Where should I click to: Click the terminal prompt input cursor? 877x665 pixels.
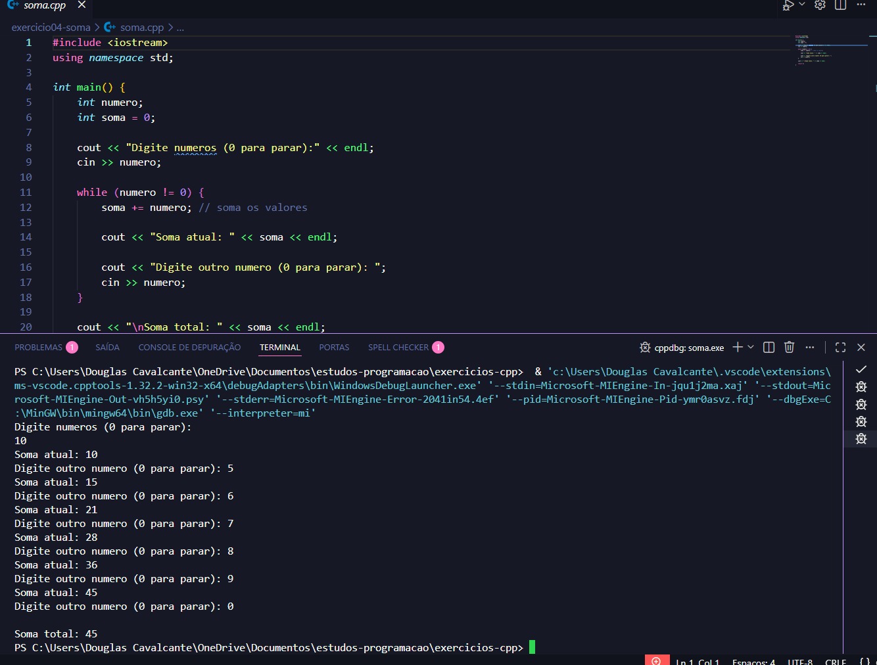coord(532,647)
